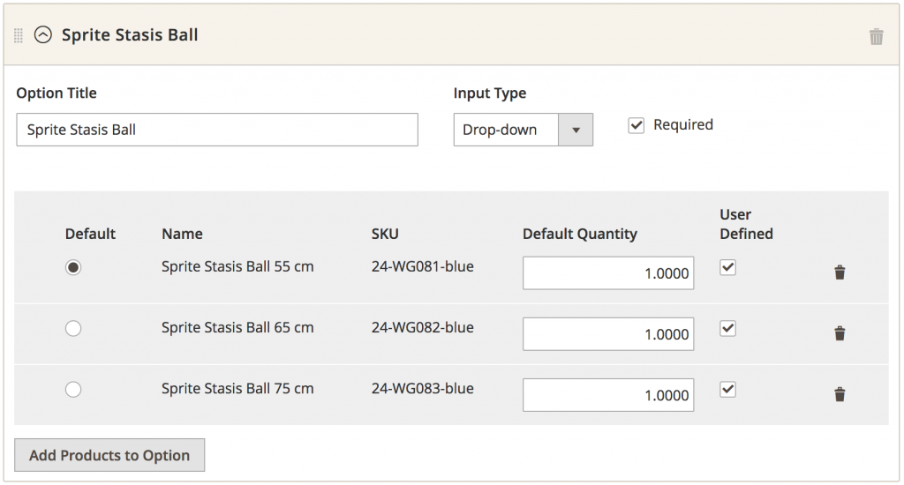The height and width of the screenshot is (485, 904).
Task: Click the Default column header
Action: tap(91, 234)
